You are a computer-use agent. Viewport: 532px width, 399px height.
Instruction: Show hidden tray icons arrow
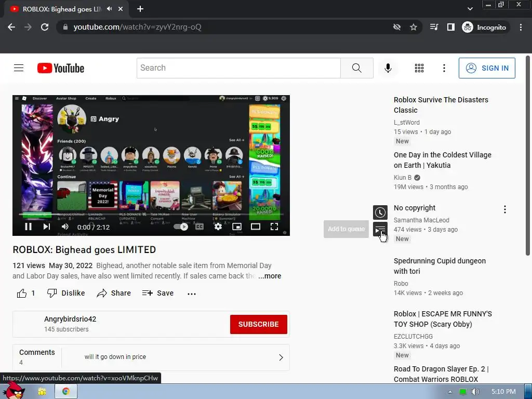click(x=450, y=392)
